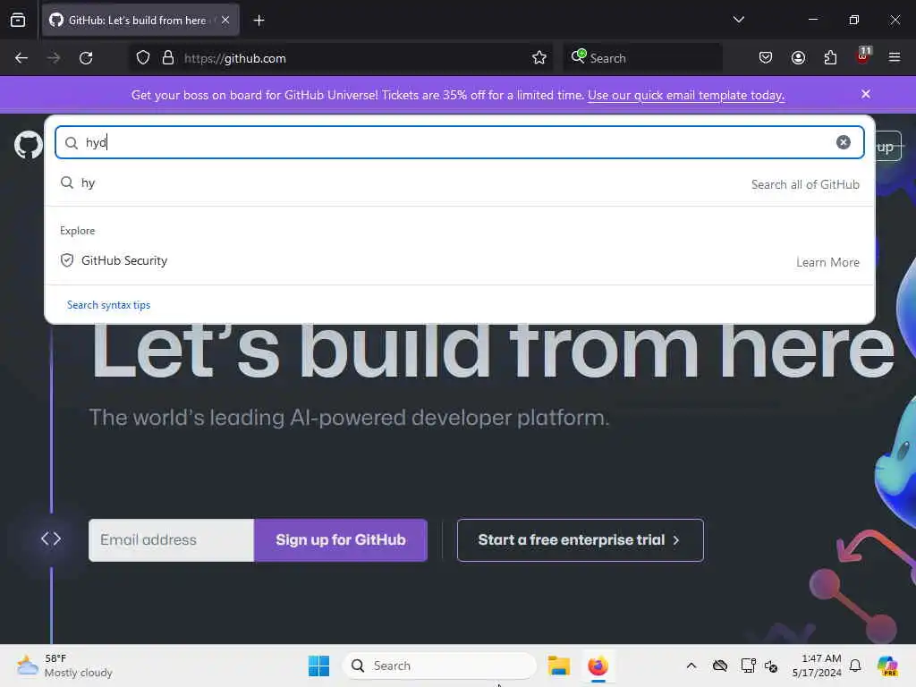The width and height of the screenshot is (916, 687).
Task: Reload the current page
Action: click(86, 58)
